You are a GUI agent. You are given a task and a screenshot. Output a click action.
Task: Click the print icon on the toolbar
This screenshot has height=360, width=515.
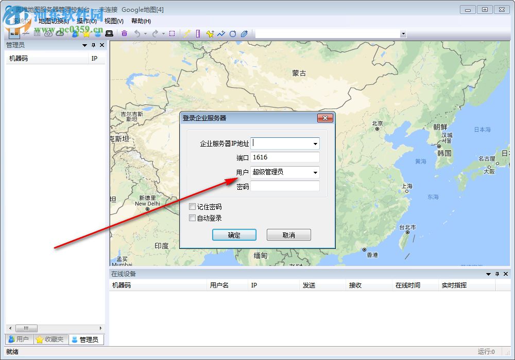pyautogui.click(x=108, y=33)
